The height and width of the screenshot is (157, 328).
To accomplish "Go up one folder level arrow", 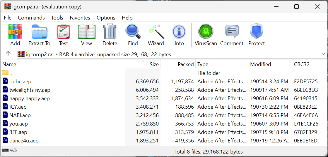I will point(8,53).
